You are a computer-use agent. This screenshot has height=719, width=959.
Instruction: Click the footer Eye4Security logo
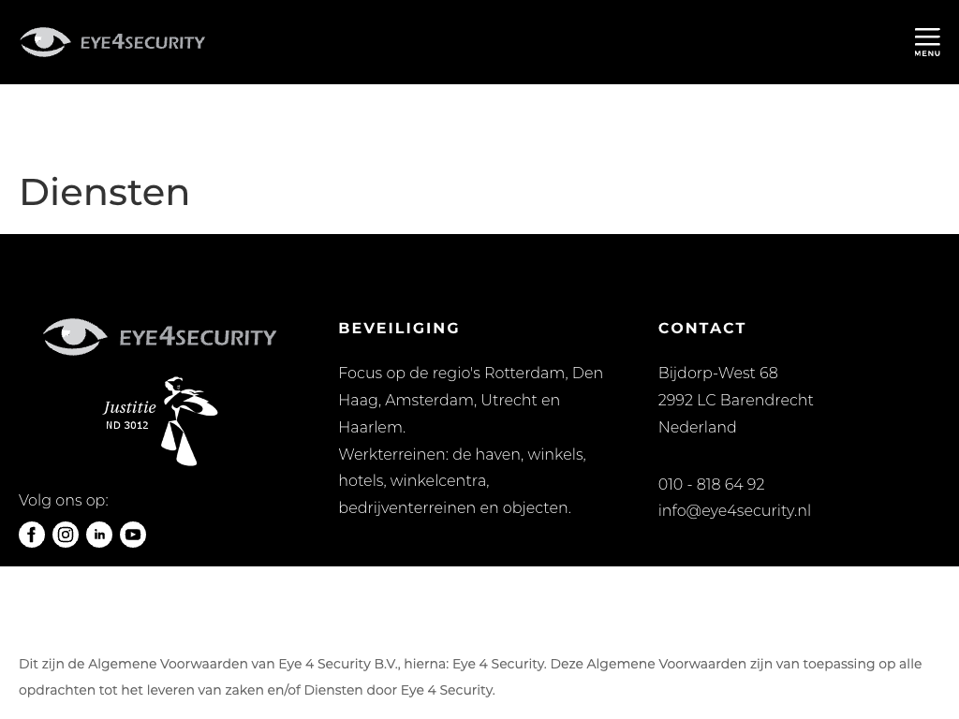click(160, 337)
